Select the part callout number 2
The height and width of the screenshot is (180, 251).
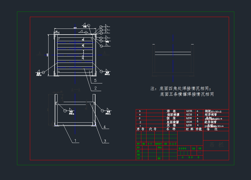pos(95,88)
